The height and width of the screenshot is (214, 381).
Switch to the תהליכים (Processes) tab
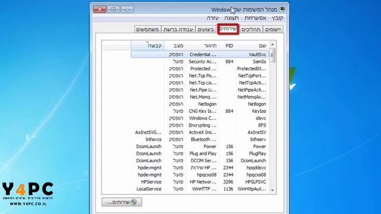[251, 30]
